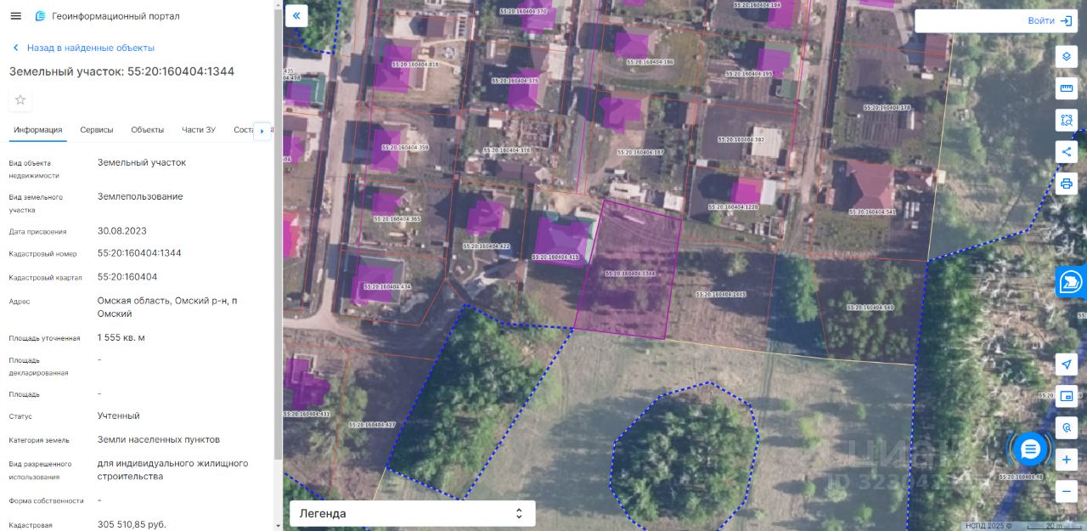1087x531 pixels.
Task: Select the ruler measurement tool
Action: coord(1067,88)
